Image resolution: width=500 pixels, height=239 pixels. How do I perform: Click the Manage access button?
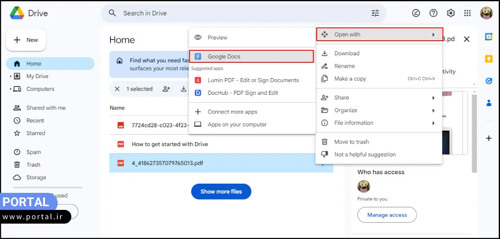pyautogui.click(x=387, y=215)
